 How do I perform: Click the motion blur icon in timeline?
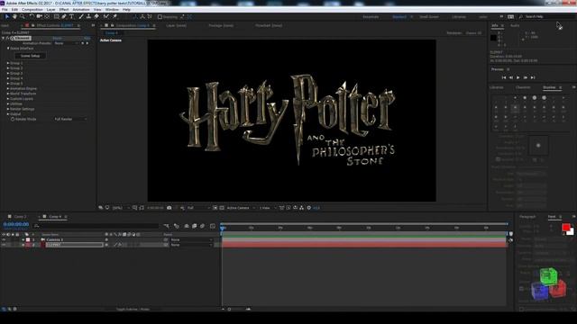click(202, 226)
